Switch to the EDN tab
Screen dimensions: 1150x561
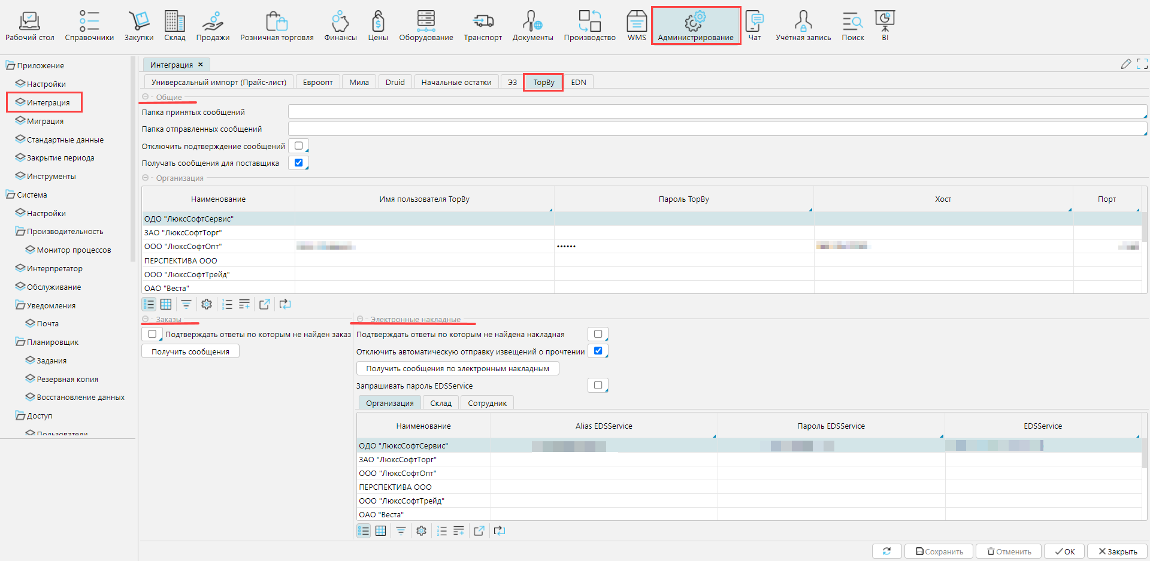[x=578, y=83]
